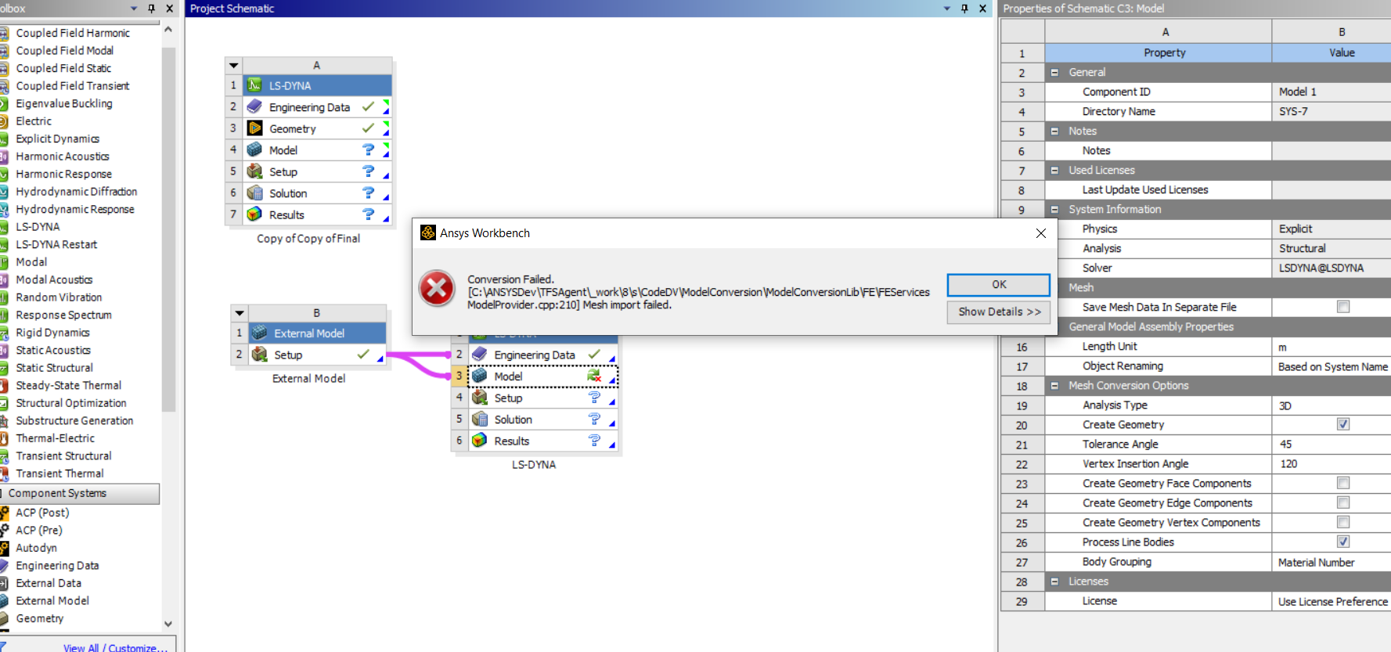Viewport: 1391px width, 652px height.
Task: Enable Create Geometry Edge Components
Action: pyautogui.click(x=1343, y=503)
